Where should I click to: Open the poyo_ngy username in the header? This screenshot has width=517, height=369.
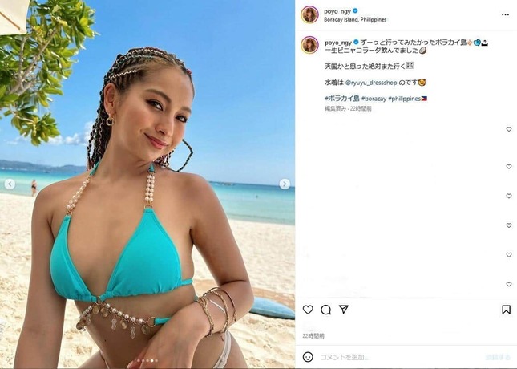click(337, 11)
